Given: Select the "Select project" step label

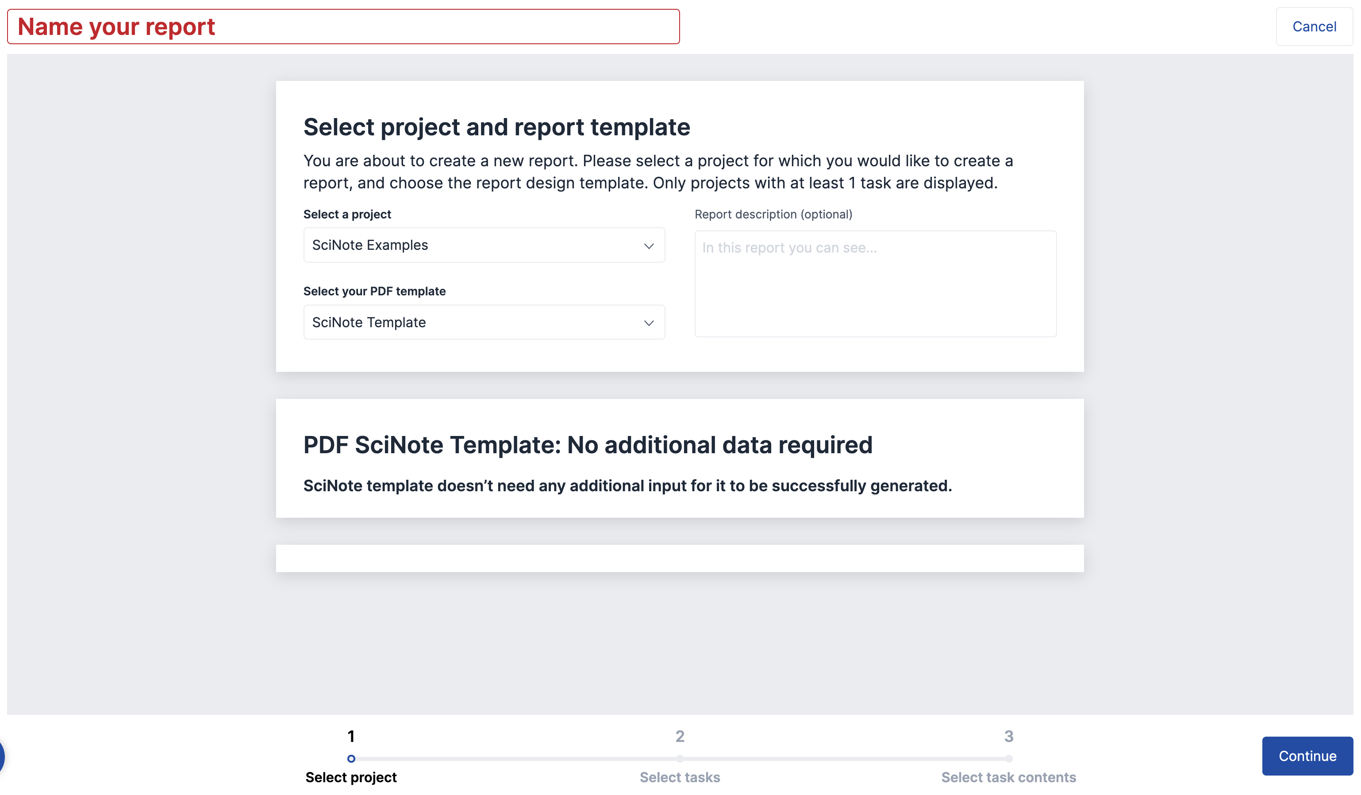Looking at the screenshot, I should [x=351, y=777].
